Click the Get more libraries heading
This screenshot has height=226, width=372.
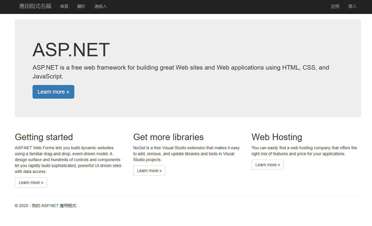click(x=168, y=137)
